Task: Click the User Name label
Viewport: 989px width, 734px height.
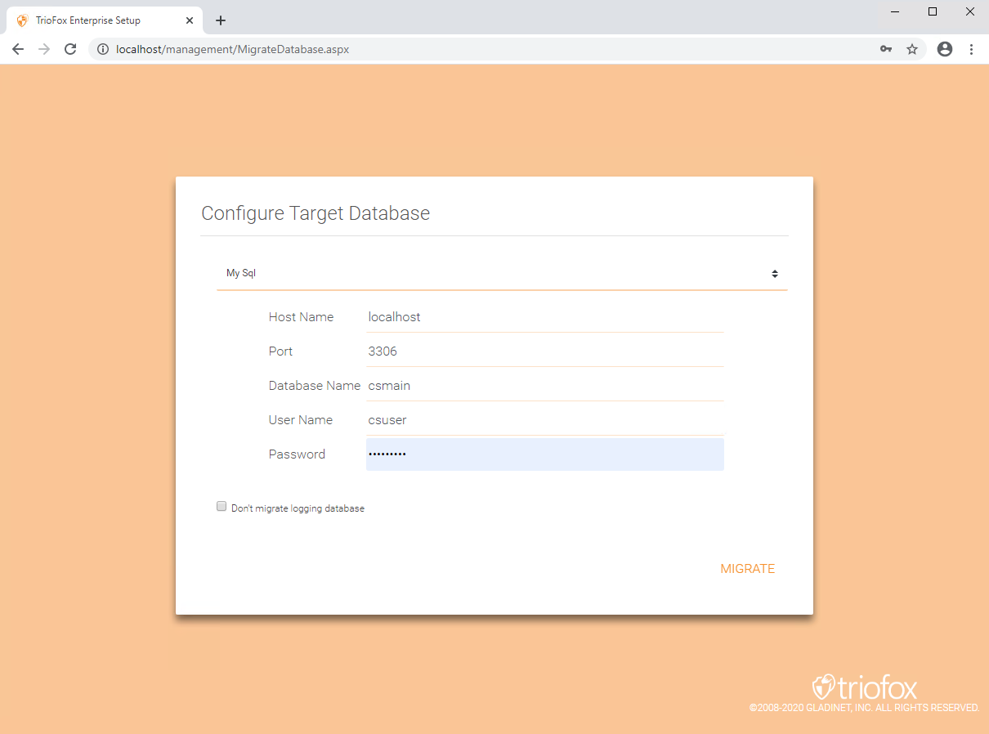Action: 301,420
